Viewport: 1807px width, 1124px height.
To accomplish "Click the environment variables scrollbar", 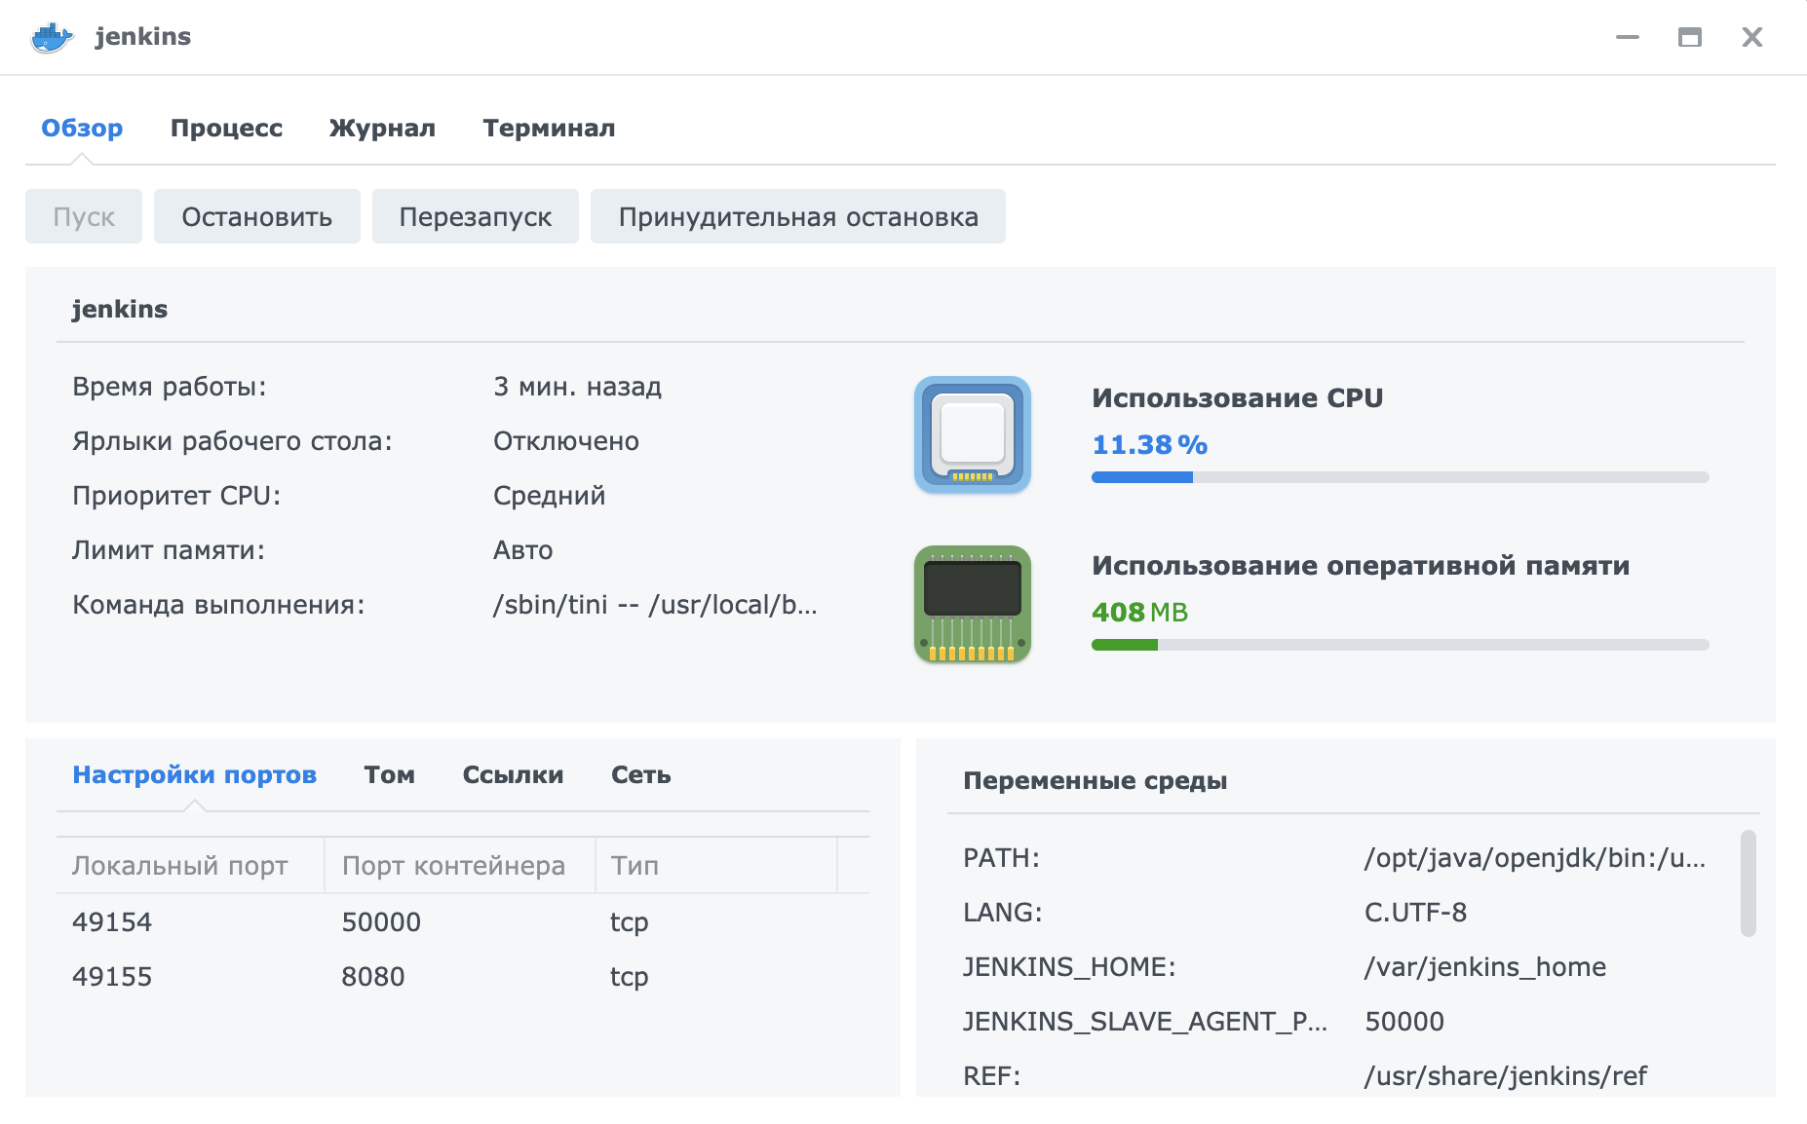I will coord(1748,882).
